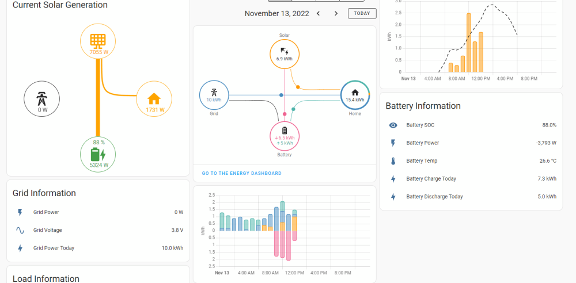Click the Battery Information card heading
The image size is (576, 283).
[423, 106]
